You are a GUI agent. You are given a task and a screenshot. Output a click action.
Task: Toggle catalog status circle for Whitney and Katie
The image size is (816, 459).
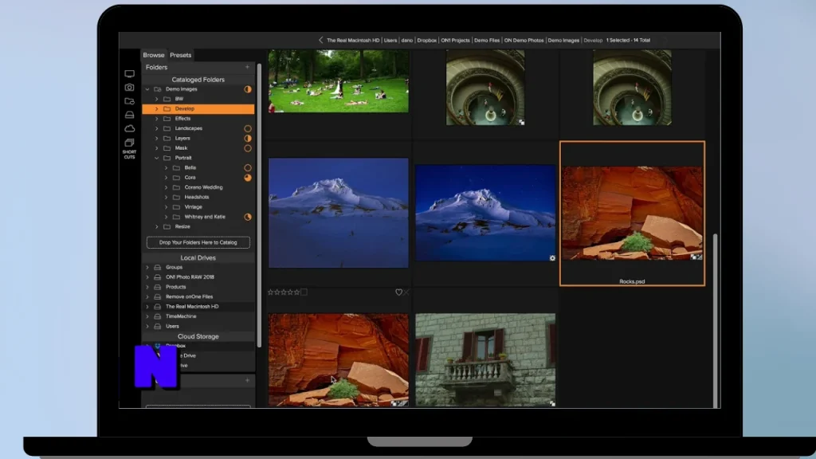[x=248, y=217]
